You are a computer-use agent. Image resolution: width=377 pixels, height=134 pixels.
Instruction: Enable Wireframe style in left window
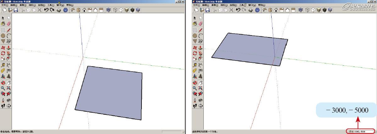115,10
